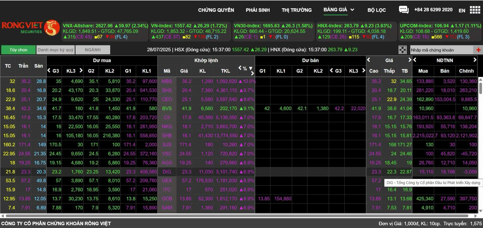Click right arrow in NĐTNN header
Viewport: 483px width, 228px height.
click(475, 60)
